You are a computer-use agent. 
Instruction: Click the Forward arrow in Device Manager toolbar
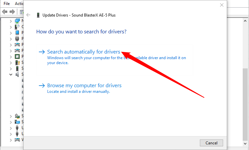tap(12, 12)
